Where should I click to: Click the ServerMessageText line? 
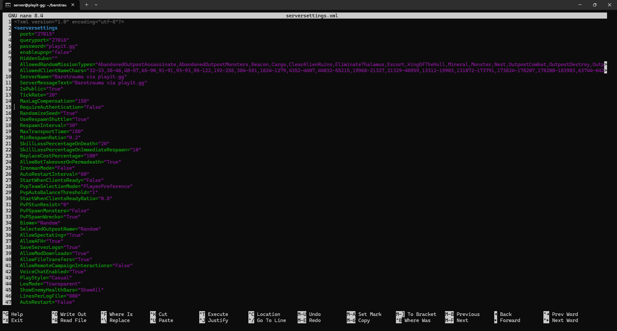click(84, 83)
